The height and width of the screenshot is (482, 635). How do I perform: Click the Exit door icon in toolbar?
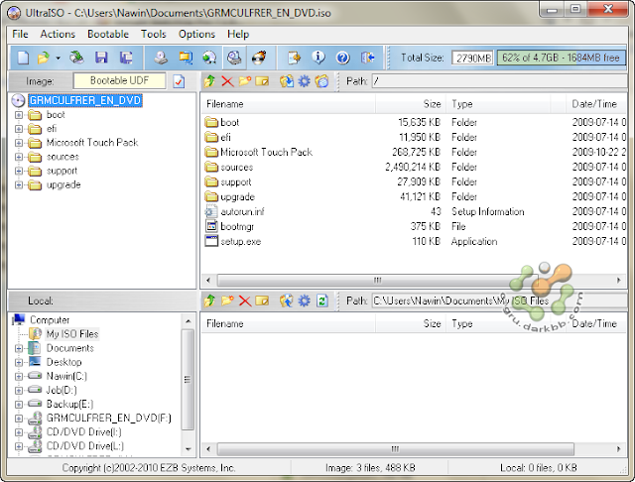coord(367,58)
